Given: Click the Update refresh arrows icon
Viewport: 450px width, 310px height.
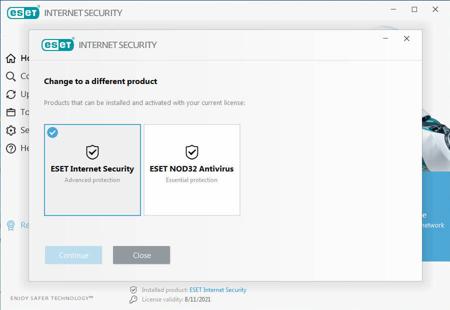Looking at the screenshot, I should click(x=10, y=94).
